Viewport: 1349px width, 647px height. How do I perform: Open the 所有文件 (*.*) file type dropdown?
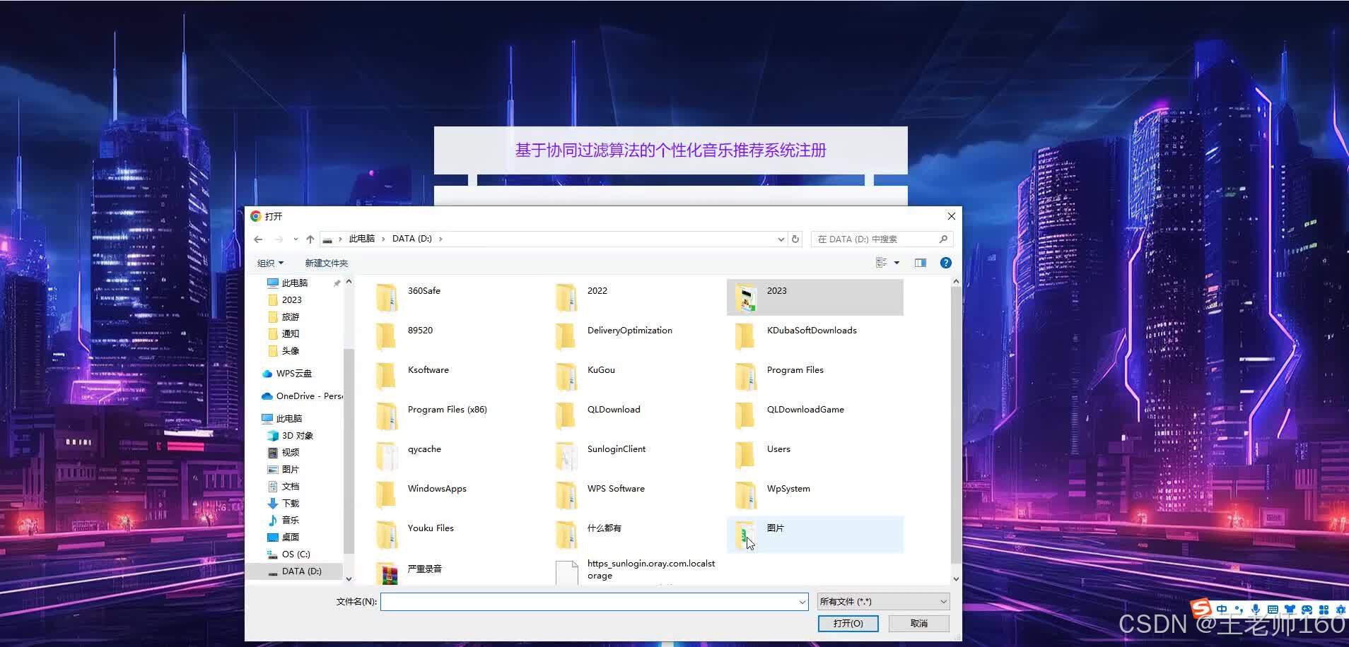point(883,602)
